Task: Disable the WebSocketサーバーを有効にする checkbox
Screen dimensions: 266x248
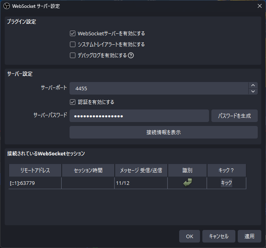Action: (73, 33)
